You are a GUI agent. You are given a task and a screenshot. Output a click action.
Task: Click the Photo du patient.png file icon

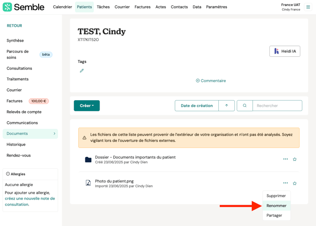click(x=88, y=183)
